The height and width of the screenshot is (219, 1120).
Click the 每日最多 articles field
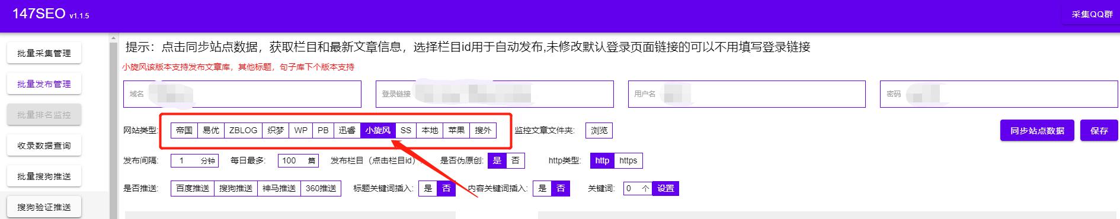(x=299, y=160)
